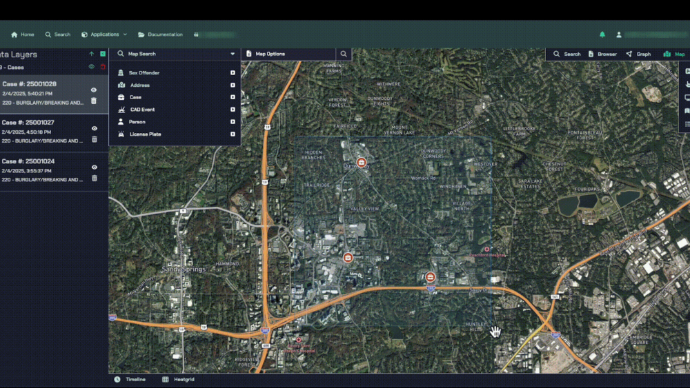Click trash icon for Case # 25001024
The image size is (690, 388).
[95, 178]
